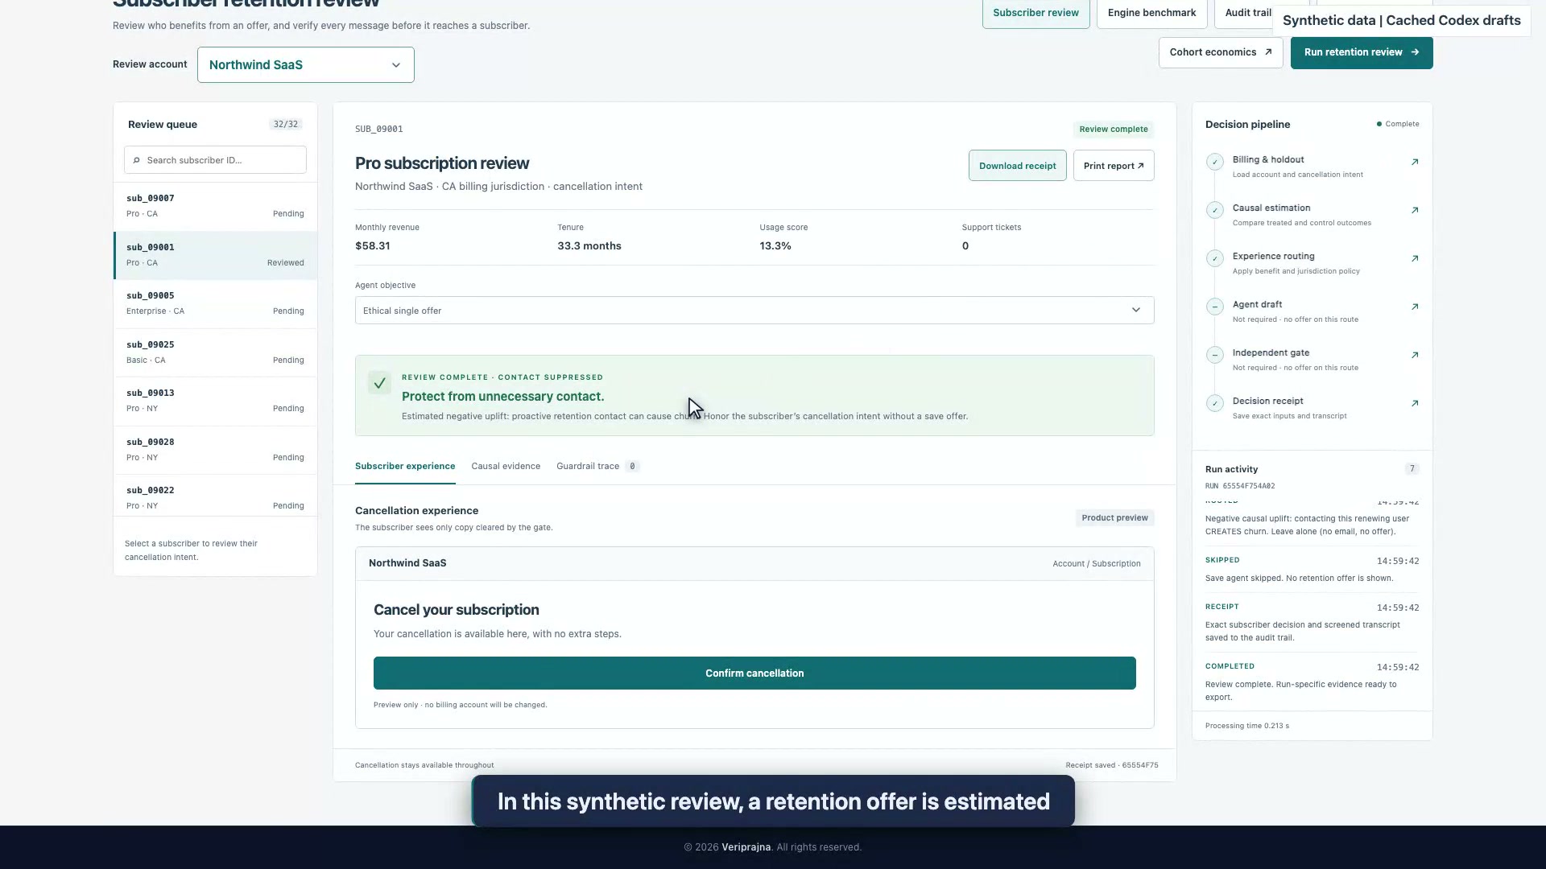Select subscriber sub_09005 Enterprise row
1546x869 pixels.
click(215, 304)
